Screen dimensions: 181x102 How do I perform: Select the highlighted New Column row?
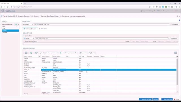coord(109,70)
